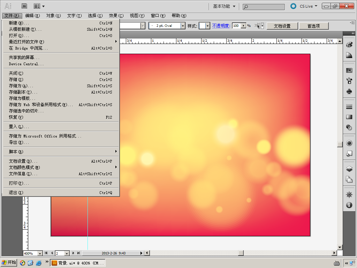Screen dimensions: 357x268
Task: Click the 文档设置 toolbar button
Action: pos(282,26)
